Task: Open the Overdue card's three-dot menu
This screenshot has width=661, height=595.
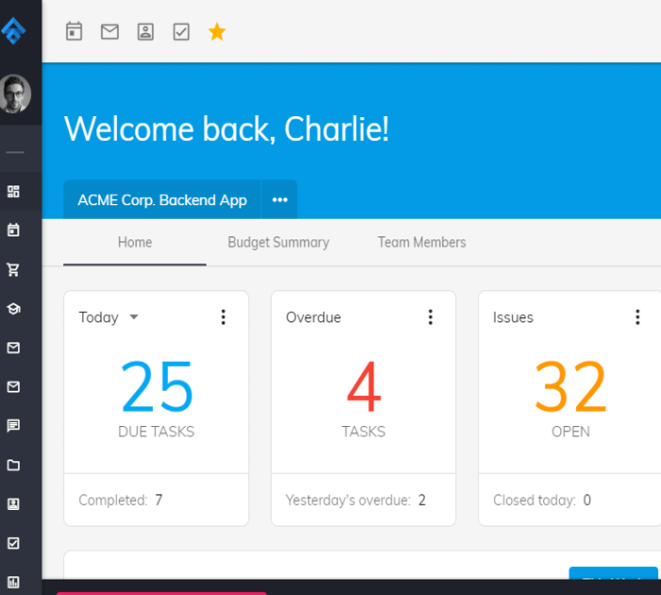Action: coord(431,317)
